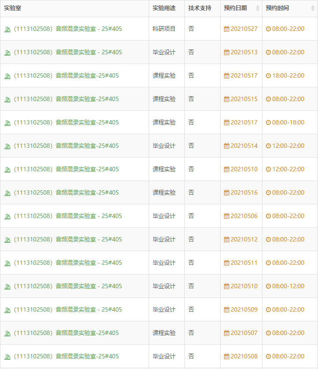Click the clock icon beside 08:00-18:00
Image resolution: width=318 pixels, height=369 pixels.
(268, 122)
